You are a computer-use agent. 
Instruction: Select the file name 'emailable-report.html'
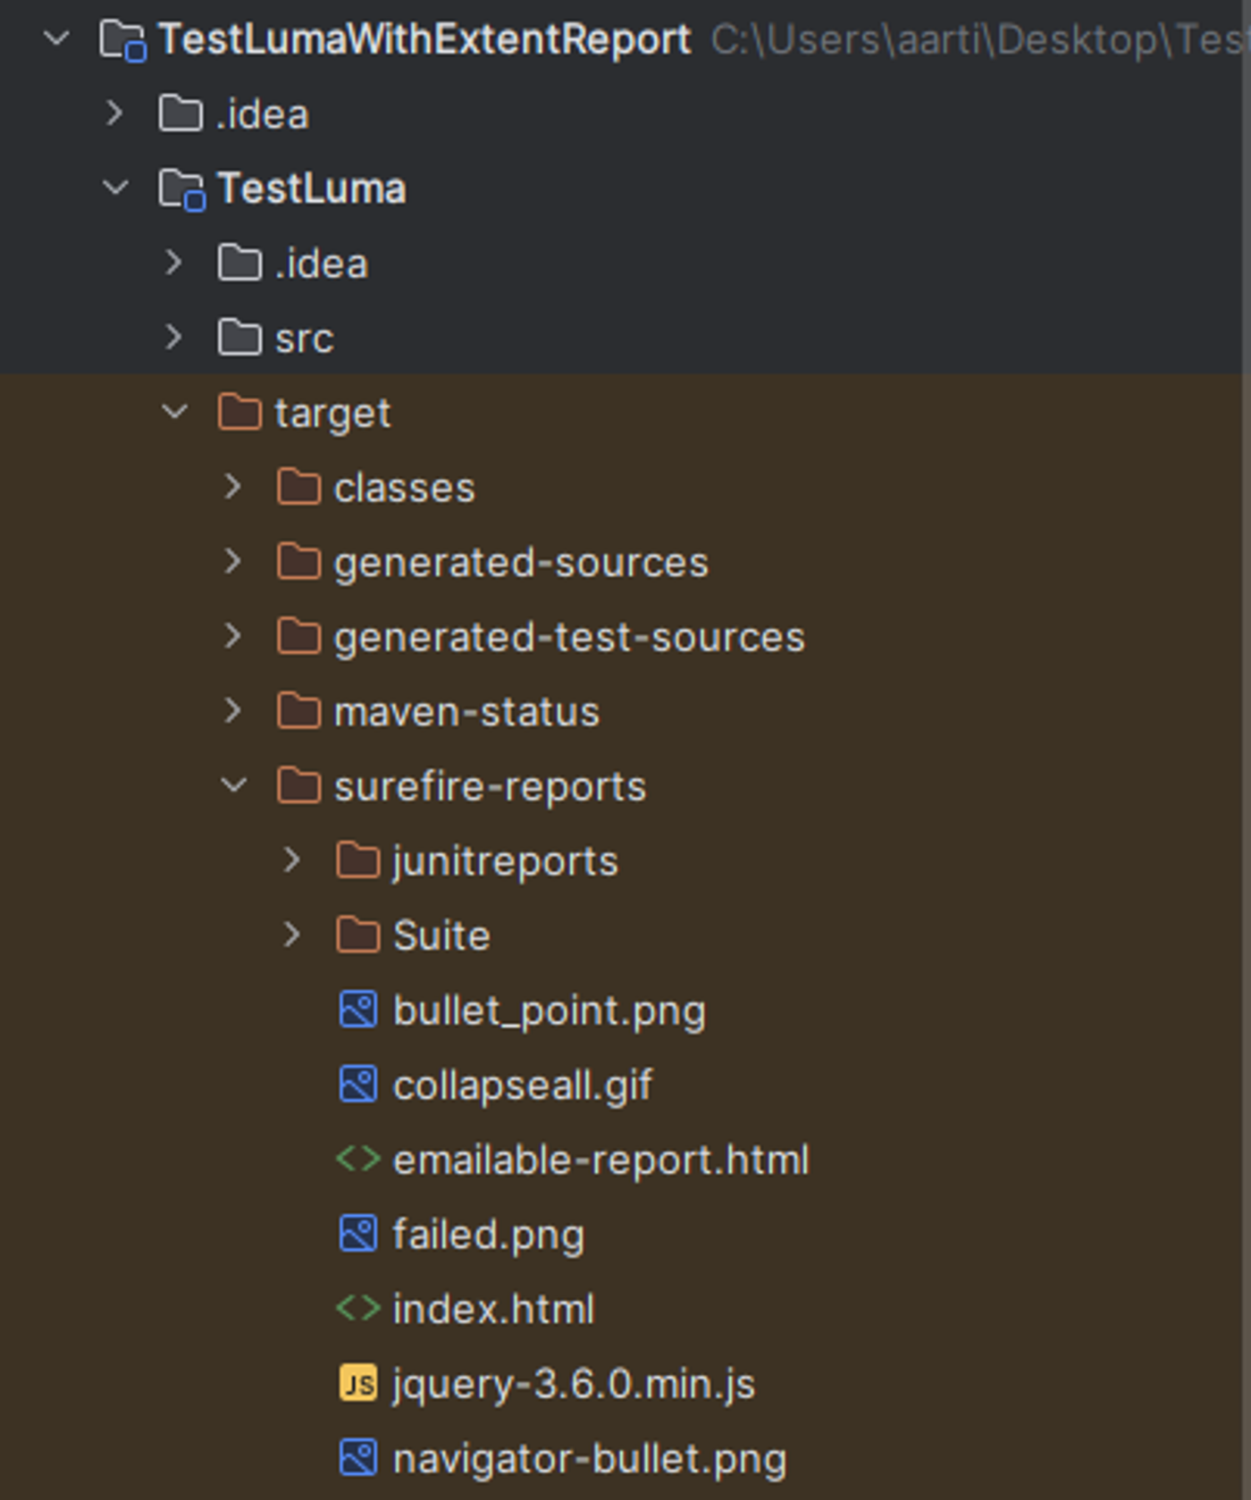[x=601, y=1161]
